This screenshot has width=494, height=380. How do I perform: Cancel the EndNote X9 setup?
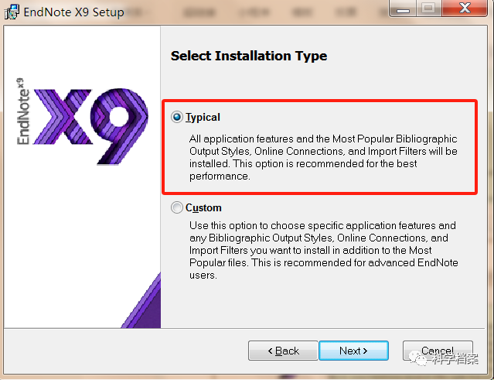(438, 351)
